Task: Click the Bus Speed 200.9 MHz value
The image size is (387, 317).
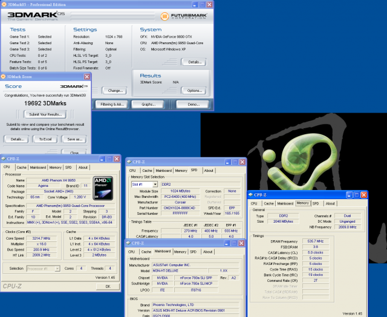Action: pyautogui.click(x=41, y=250)
